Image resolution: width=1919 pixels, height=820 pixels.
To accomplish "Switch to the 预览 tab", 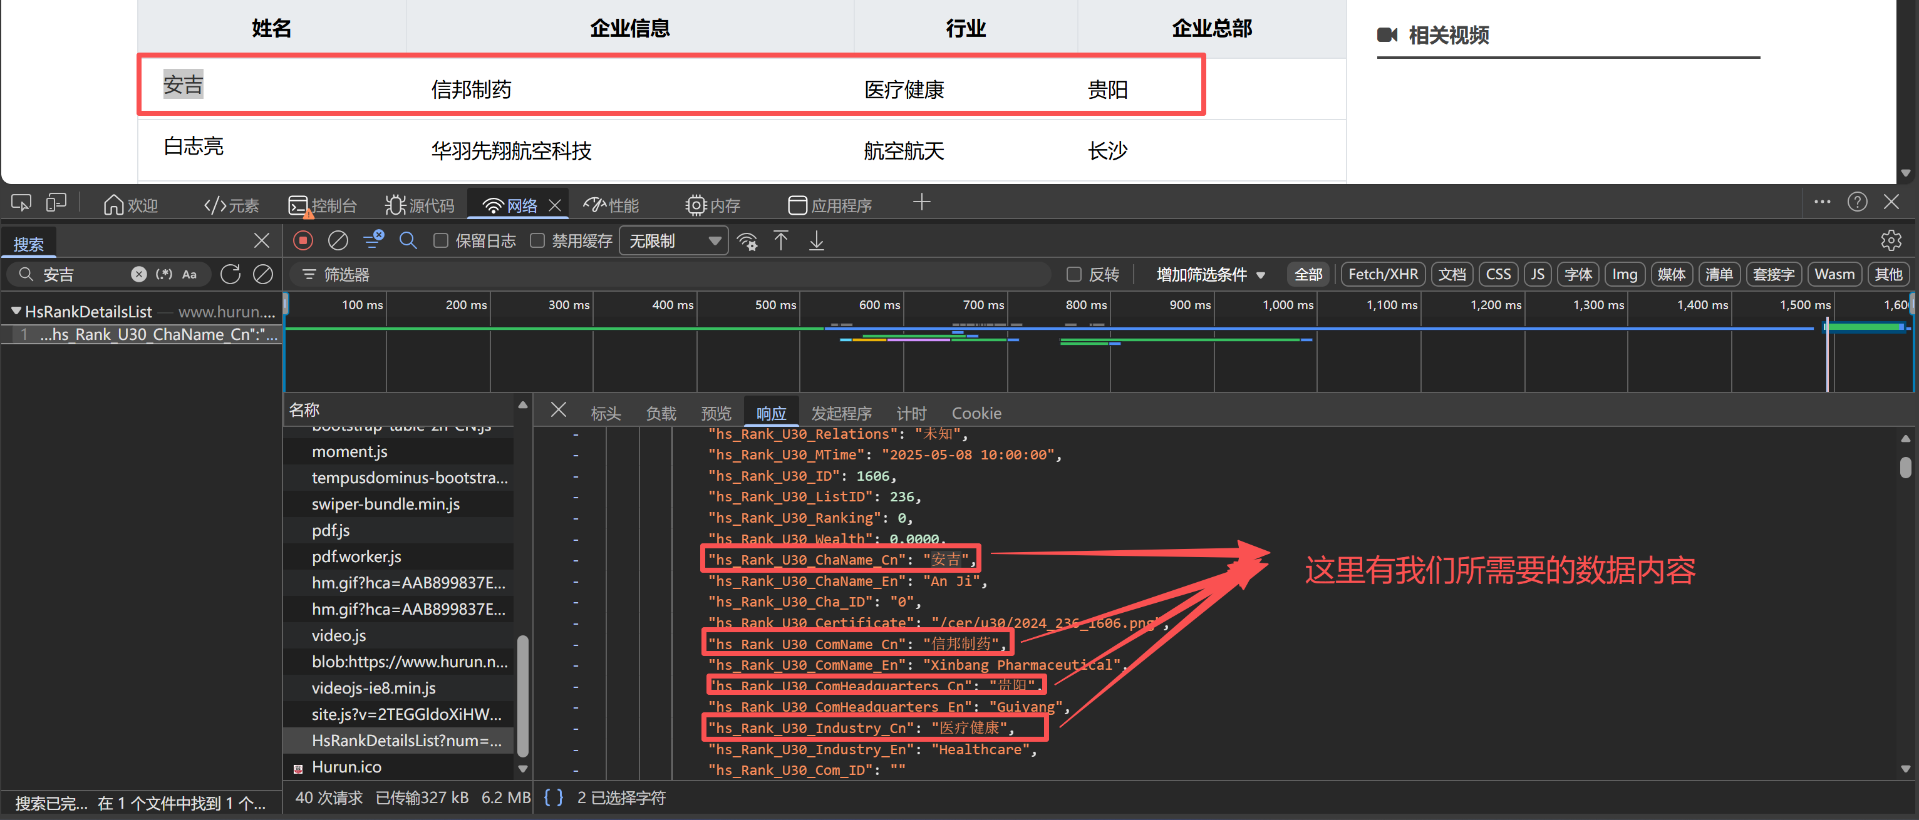I will click(716, 413).
